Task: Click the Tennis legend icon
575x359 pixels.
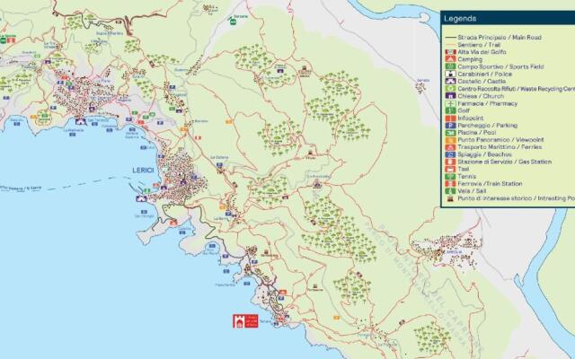Action: coord(448,177)
